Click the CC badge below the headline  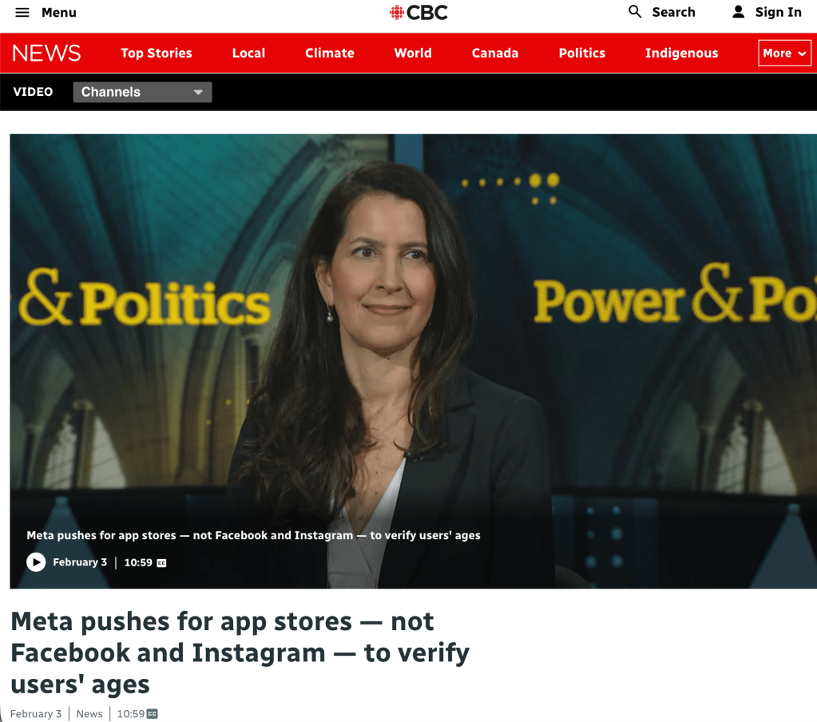tap(153, 714)
